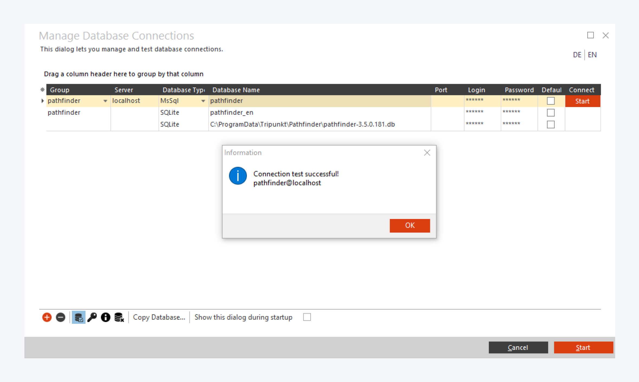Click Start on the highlighted connection row
Viewport: 639px width, 382px height.
(x=582, y=101)
